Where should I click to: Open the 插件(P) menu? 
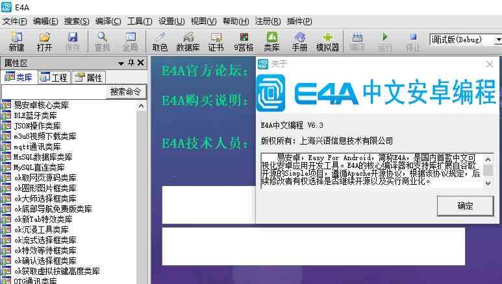tap(299, 21)
